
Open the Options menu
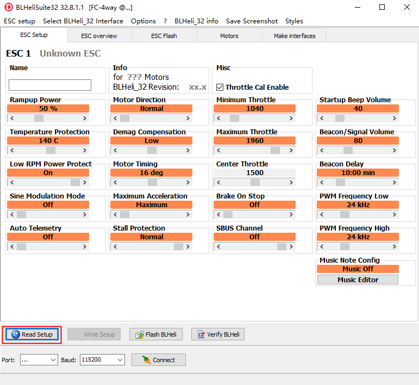point(143,21)
